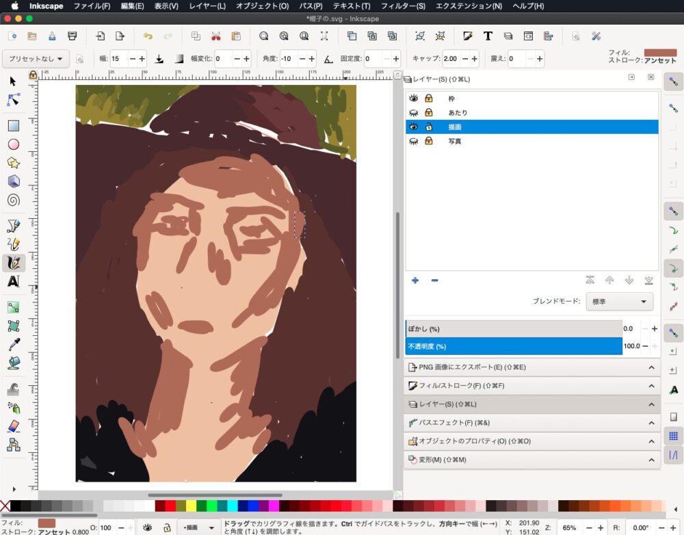Open the Text and Font dialog icon

point(488,36)
